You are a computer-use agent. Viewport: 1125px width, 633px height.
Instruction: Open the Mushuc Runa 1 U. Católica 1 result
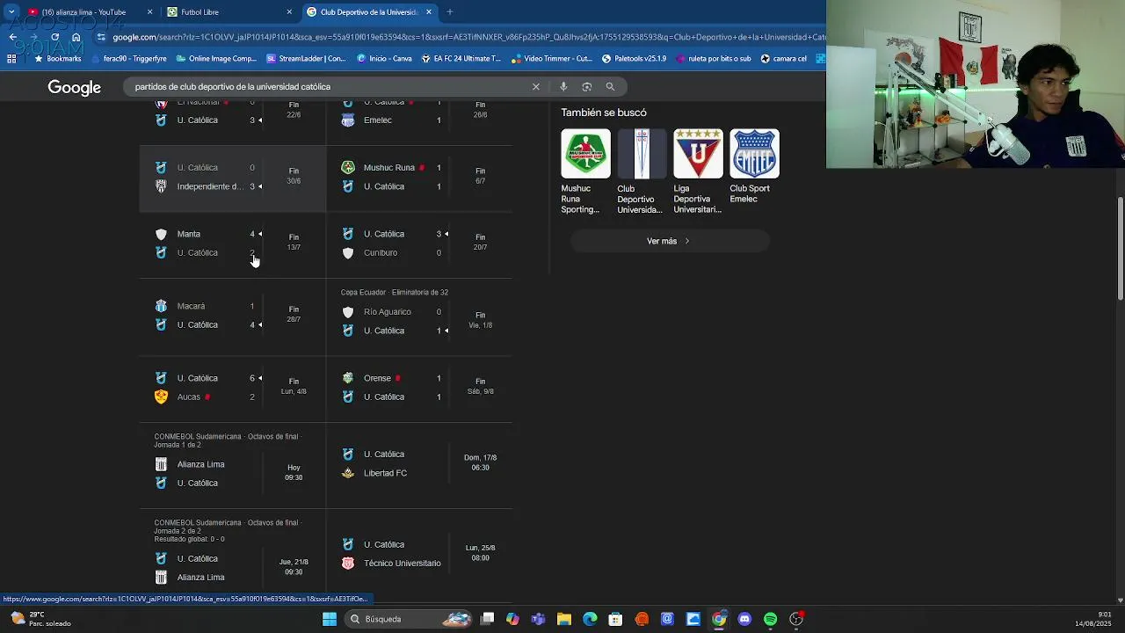pos(419,177)
